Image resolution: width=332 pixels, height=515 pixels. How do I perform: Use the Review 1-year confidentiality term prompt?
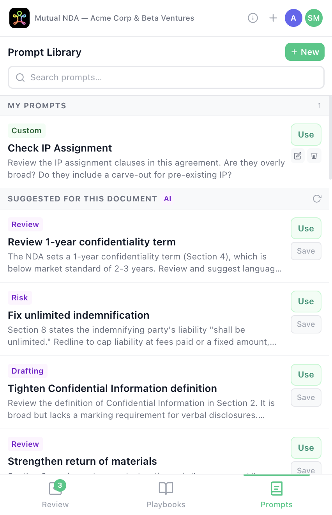click(x=306, y=228)
